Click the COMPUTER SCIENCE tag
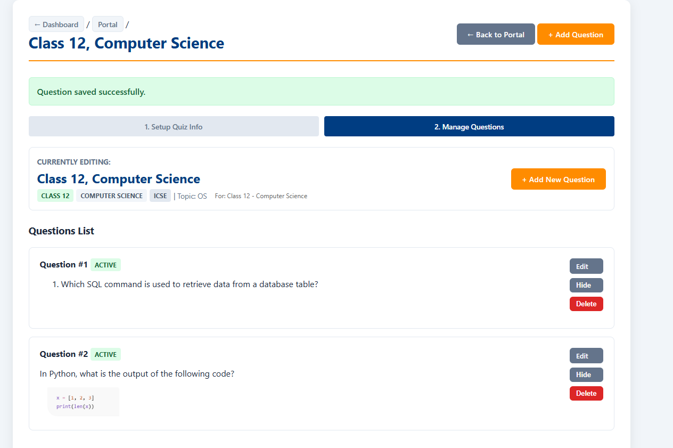 (x=111, y=196)
